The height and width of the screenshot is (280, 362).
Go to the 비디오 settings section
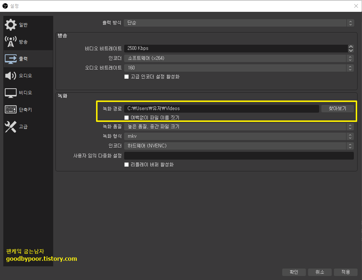[x=28, y=93]
